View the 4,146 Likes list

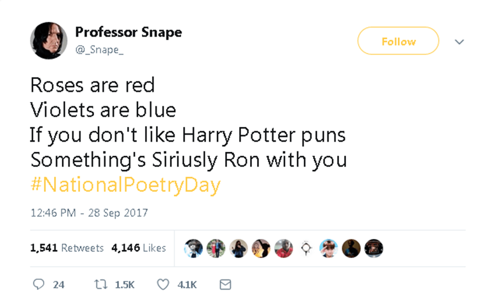(x=139, y=248)
